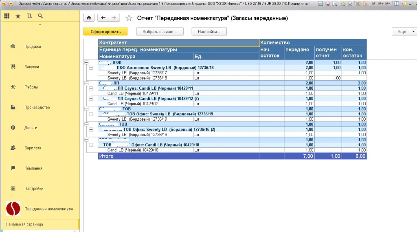Click the M+ memory add button
417x232 pixels.
pos(381,4)
